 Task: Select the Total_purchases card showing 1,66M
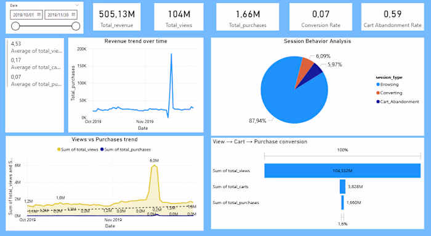point(248,17)
